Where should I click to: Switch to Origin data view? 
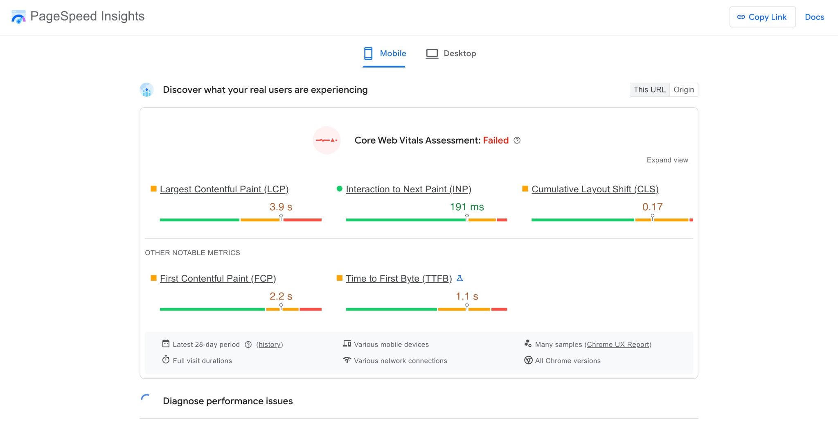(684, 90)
